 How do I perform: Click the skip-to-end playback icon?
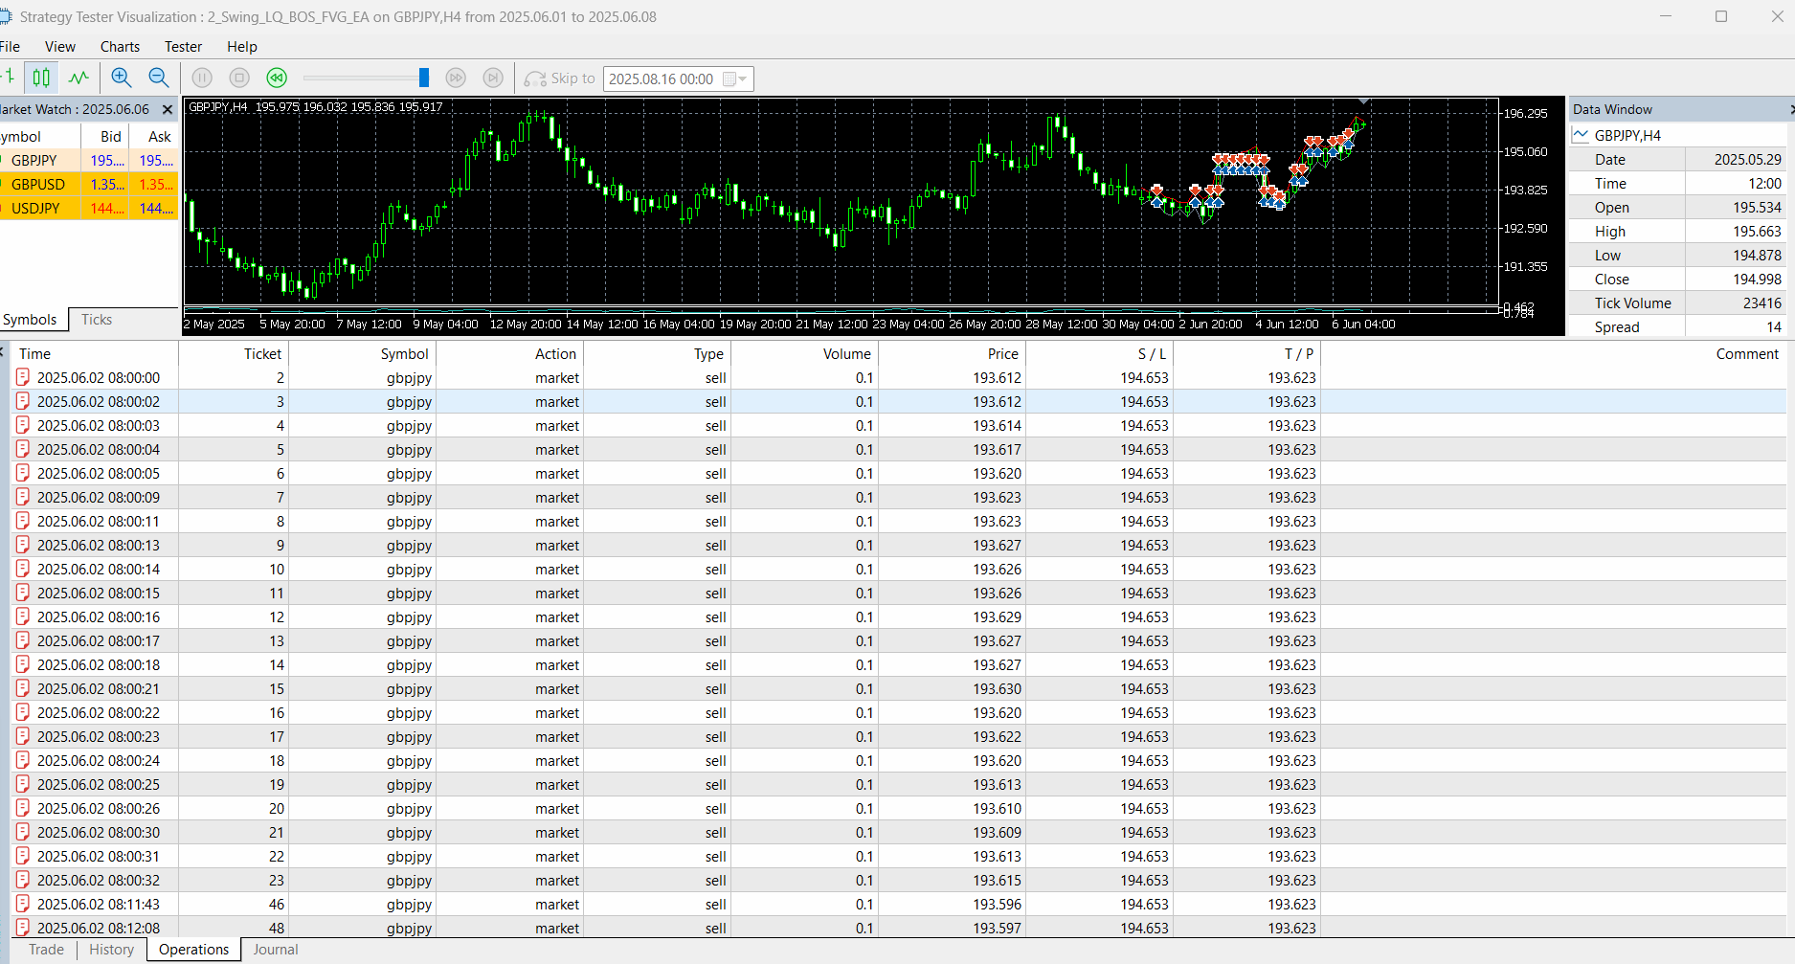point(493,78)
